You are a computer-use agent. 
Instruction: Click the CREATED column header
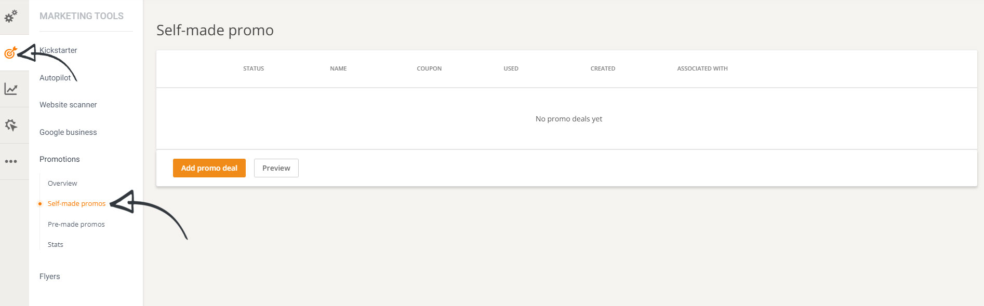(x=603, y=68)
